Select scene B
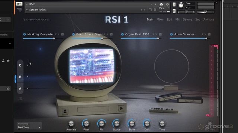 coord(20,77)
